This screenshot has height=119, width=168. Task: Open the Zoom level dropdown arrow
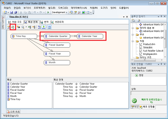click(x=26, y=27)
